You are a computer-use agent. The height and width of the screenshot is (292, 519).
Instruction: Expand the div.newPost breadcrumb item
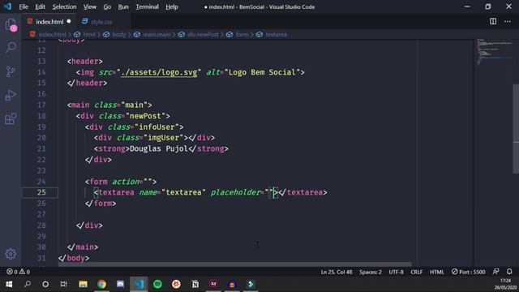click(x=203, y=34)
